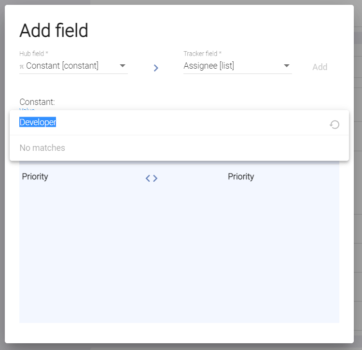Select the "No matches" list entry

point(42,148)
